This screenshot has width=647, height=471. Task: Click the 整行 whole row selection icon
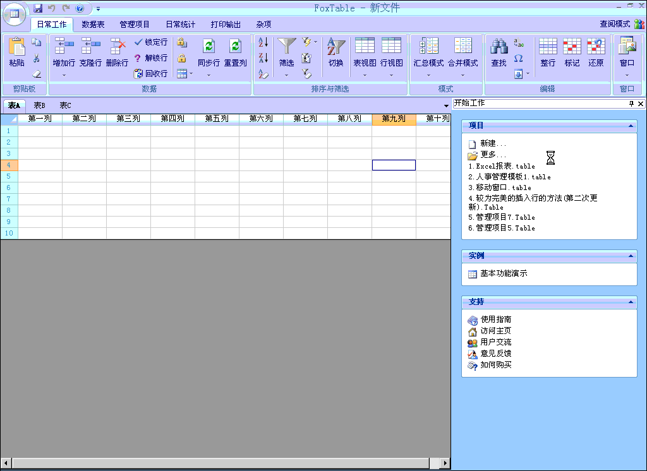(x=548, y=46)
